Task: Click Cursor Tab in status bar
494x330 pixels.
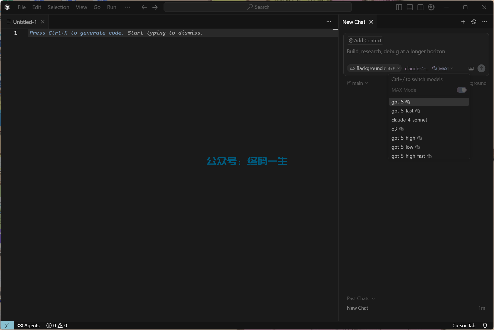Action: click(464, 326)
